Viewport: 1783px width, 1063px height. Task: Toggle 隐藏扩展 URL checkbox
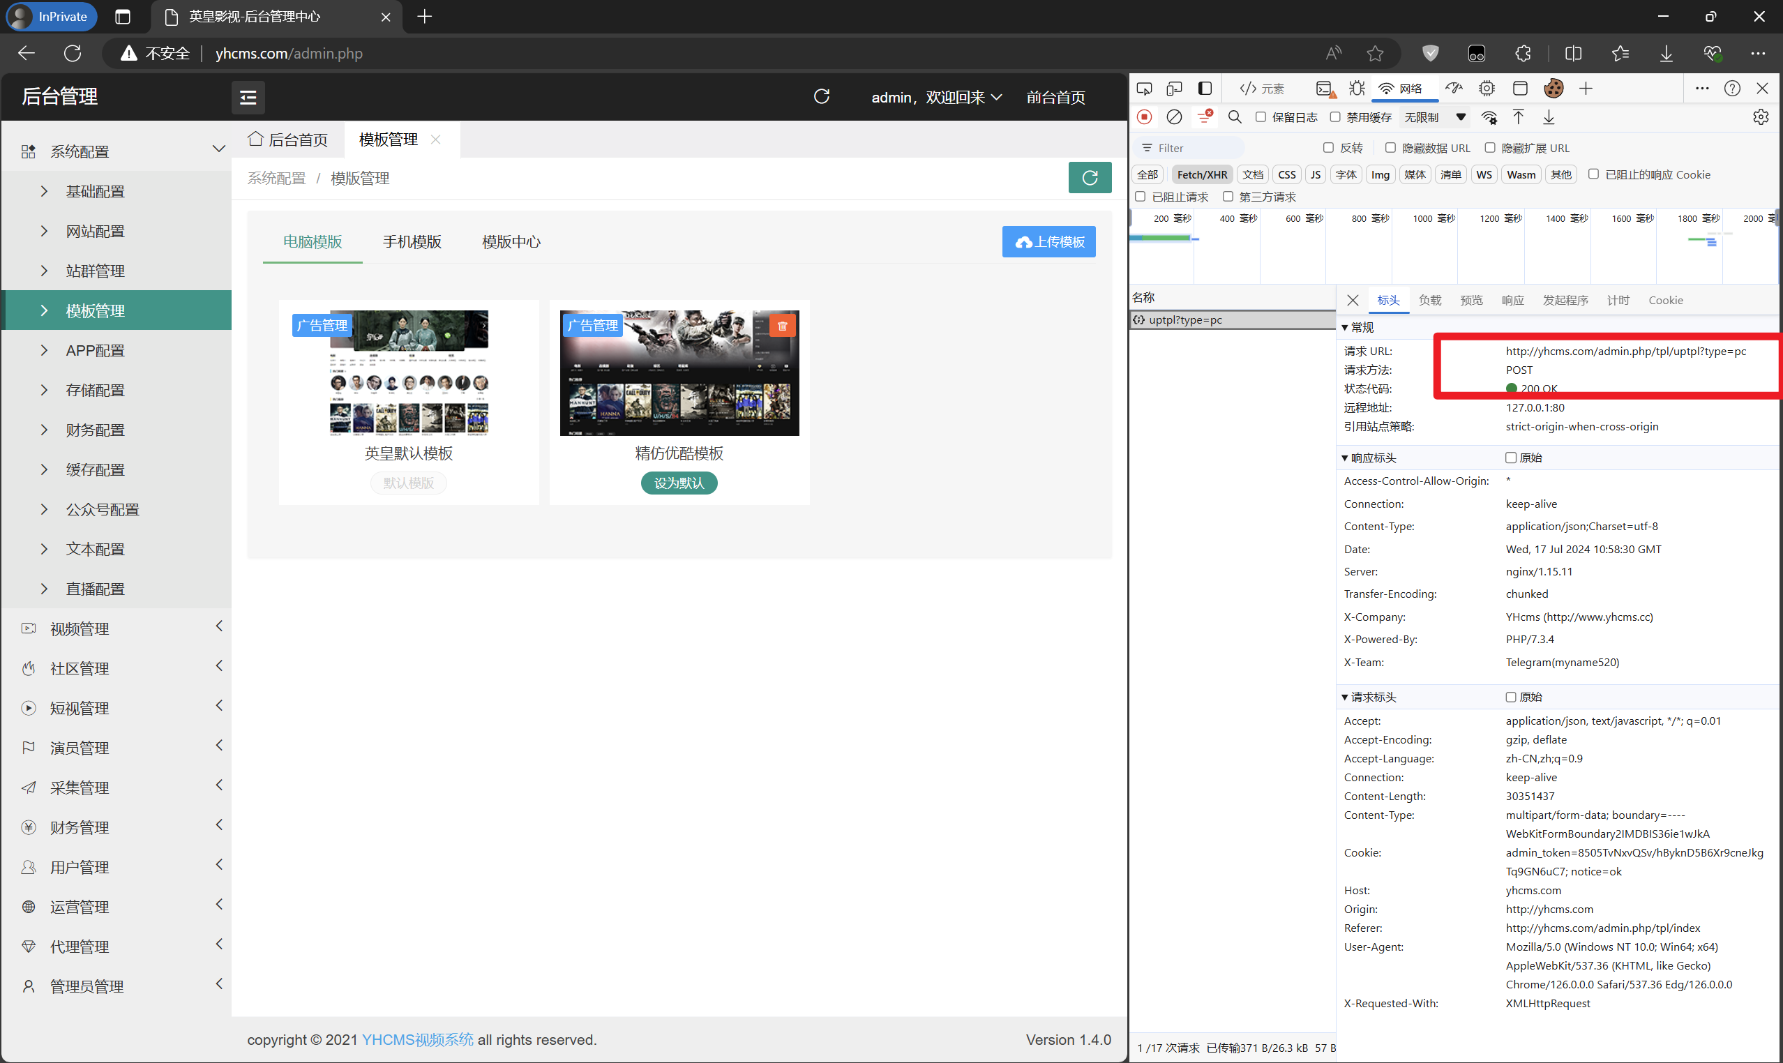[1490, 148]
